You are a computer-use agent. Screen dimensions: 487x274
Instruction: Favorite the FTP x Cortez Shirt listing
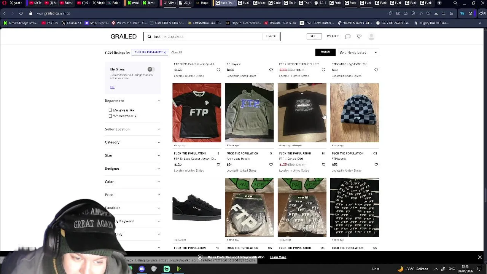tap(323, 165)
